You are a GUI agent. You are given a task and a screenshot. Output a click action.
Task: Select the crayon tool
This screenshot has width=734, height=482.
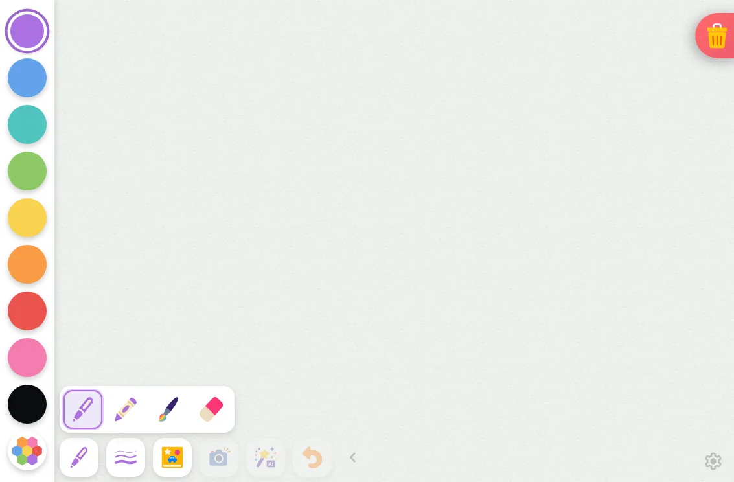click(126, 409)
